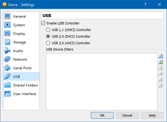The height and width of the screenshot is (122, 167).
Task: Click the Storage disk icon in sidebar
Action: pyautogui.click(x=7, y=42)
